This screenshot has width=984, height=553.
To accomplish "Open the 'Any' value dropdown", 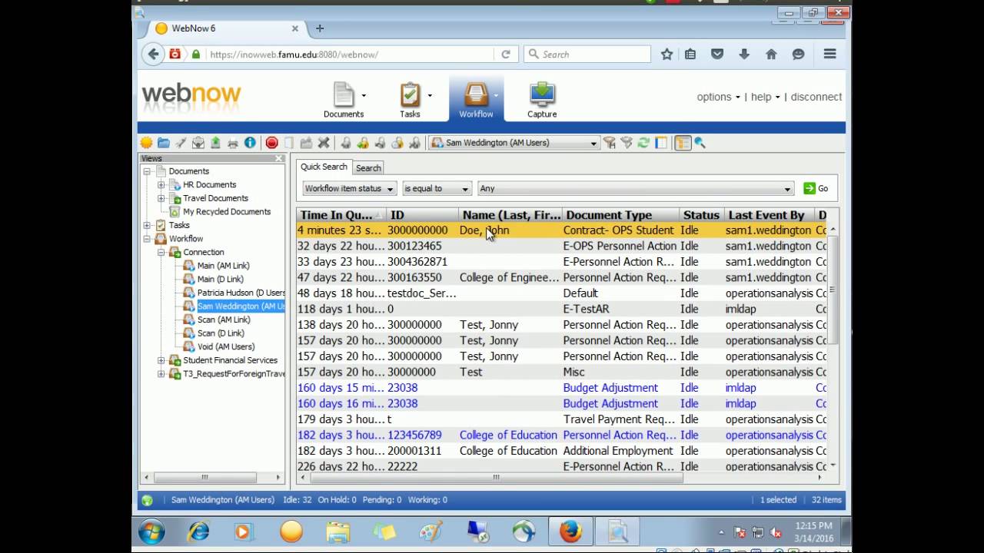I will 635,188.
